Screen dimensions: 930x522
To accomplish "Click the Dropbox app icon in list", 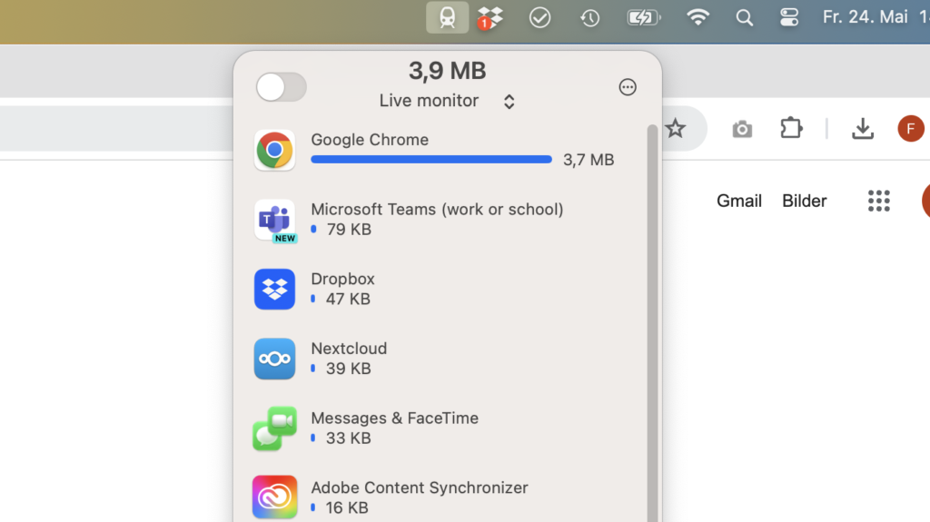I will point(274,289).
